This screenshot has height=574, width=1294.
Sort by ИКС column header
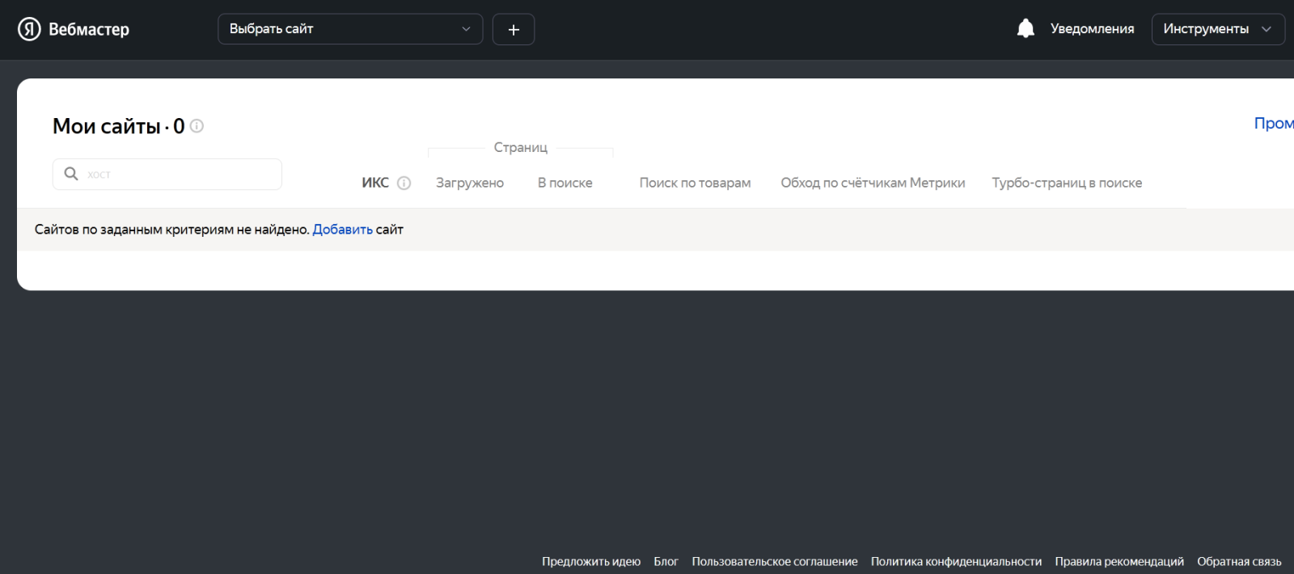point(375,183)
